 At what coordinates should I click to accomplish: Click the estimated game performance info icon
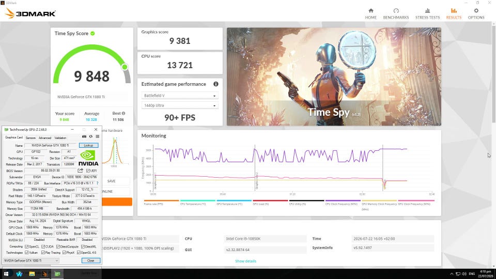(216, 84)
